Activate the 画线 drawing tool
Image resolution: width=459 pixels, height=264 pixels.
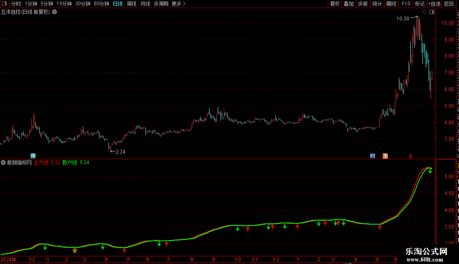click(x=392, y=4)
